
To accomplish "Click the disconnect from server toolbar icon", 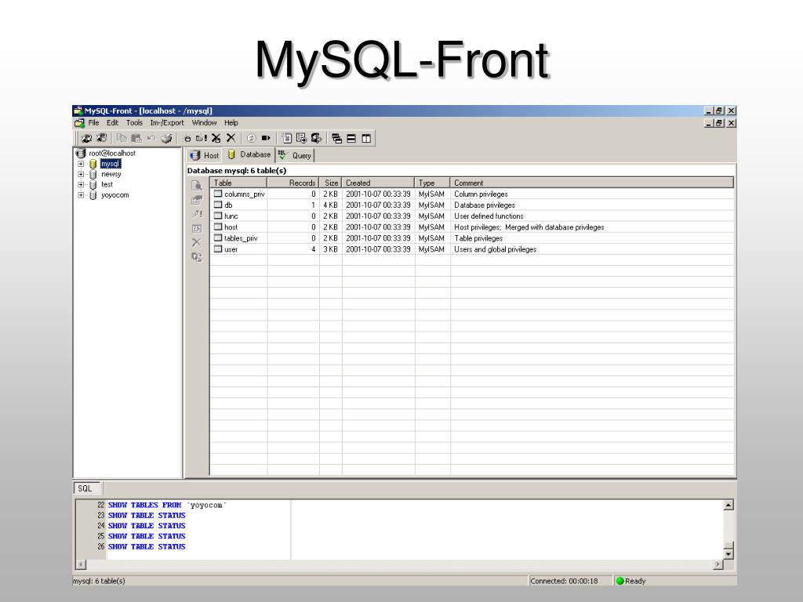I will point(101,138).
